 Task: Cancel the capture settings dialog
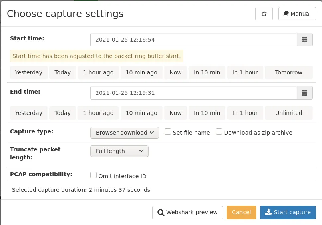(x=241, y=213)
